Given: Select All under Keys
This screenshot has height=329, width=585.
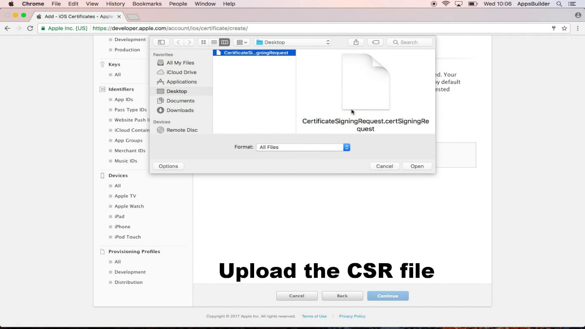Looking at the screenshot, I should pos(117,74).
